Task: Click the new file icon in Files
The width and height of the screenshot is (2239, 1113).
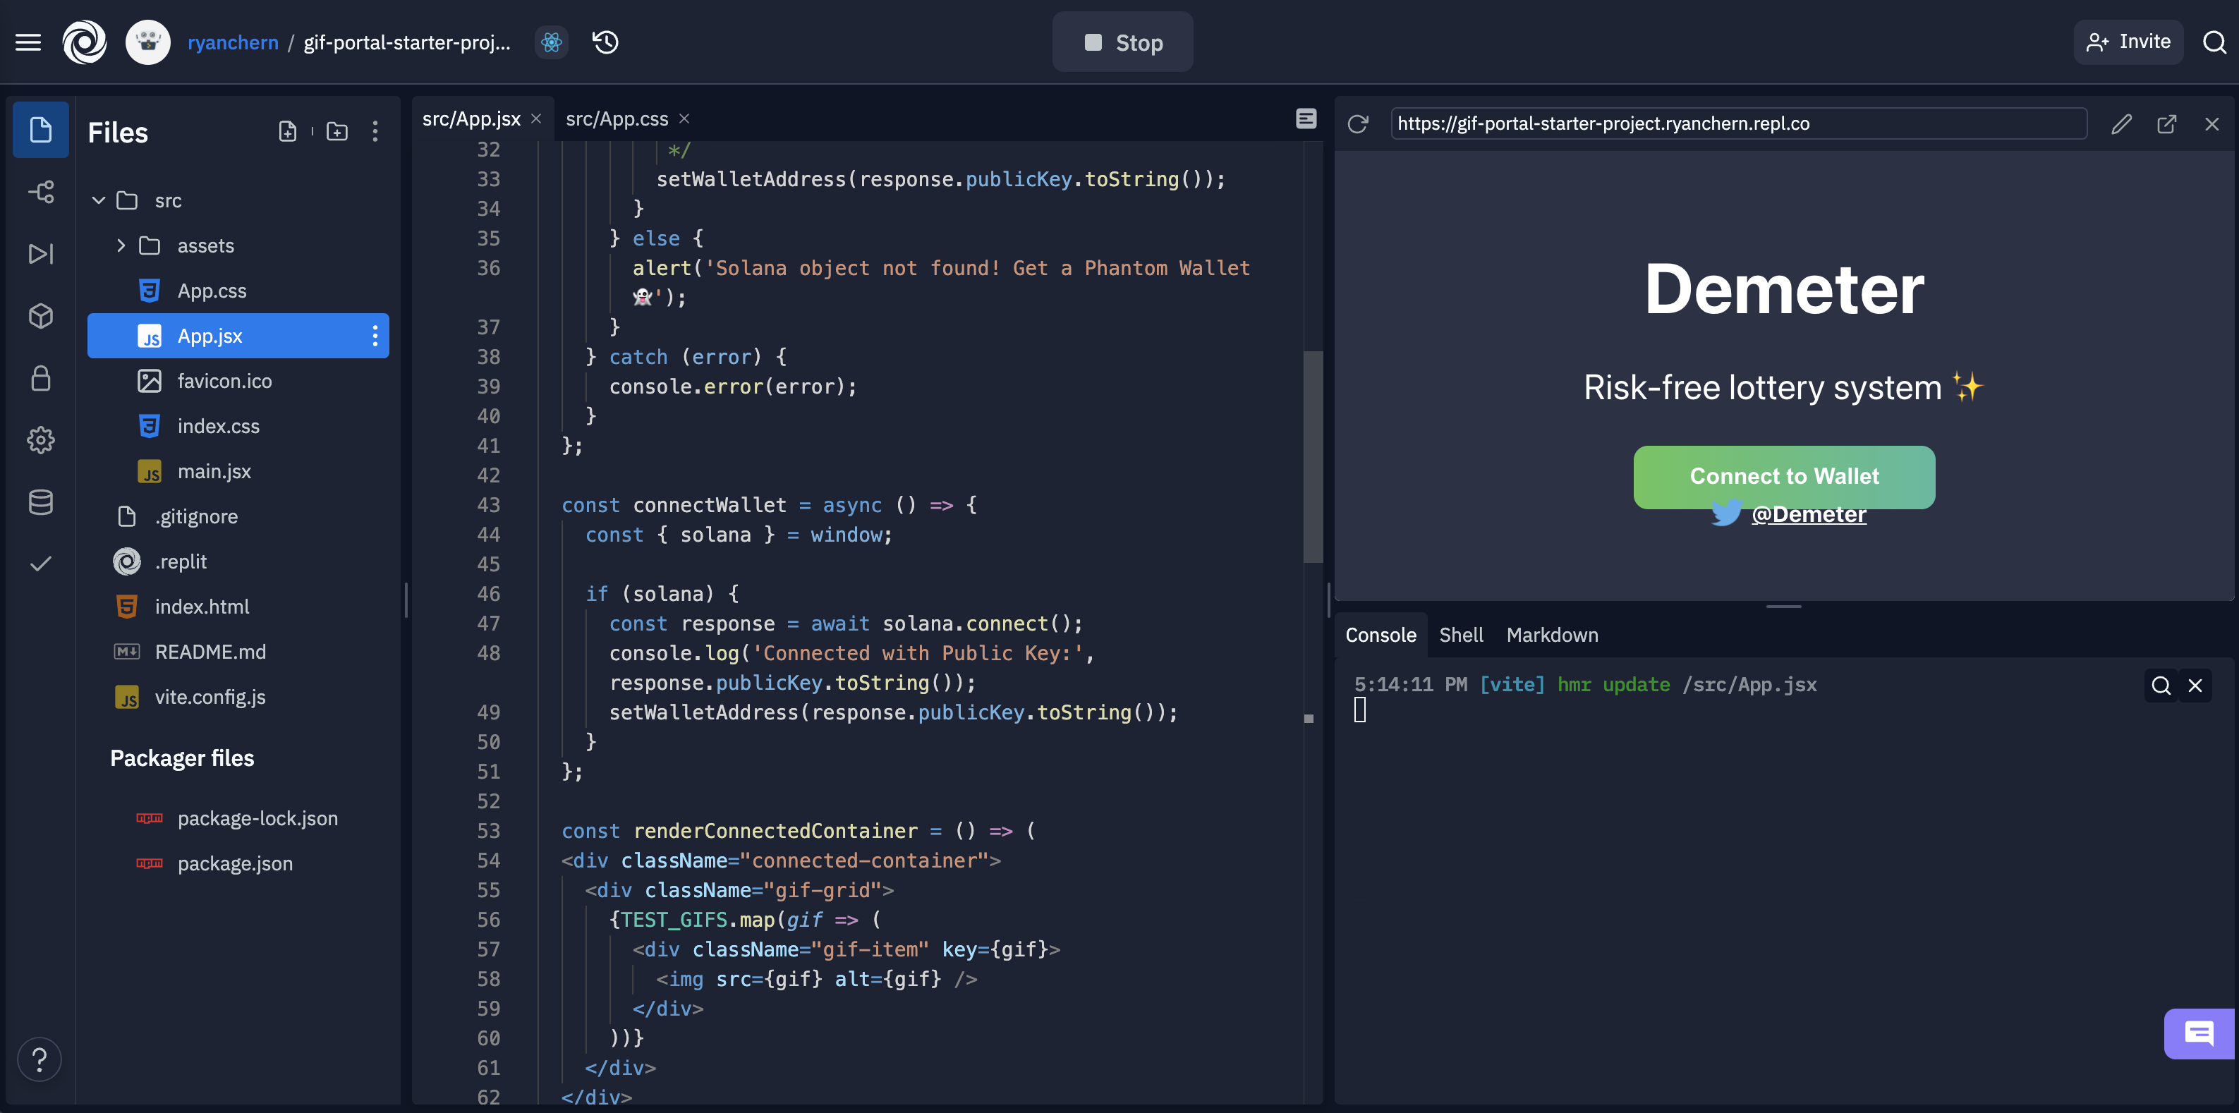Action: [x=287, y=131]
